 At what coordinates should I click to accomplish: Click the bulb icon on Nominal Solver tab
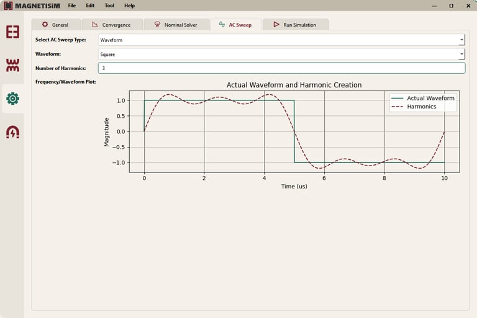[157, 24]
